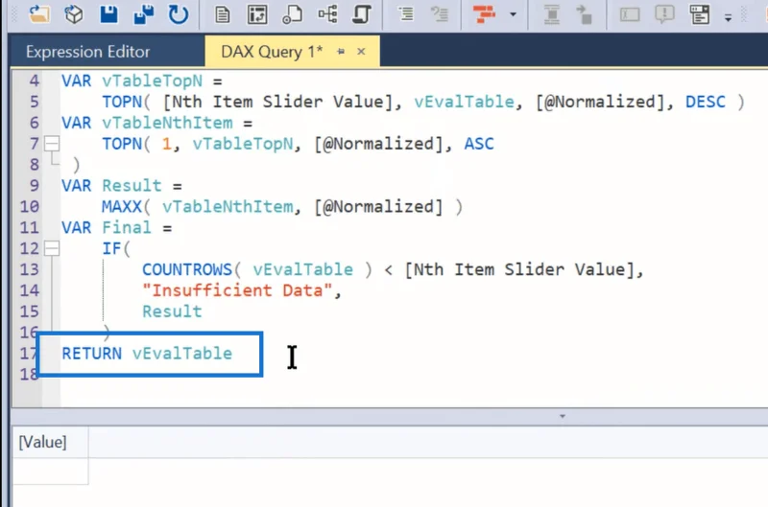Click '[Nth Item Slider Value]' on line 5
The height and width of the screenshot is (507, 768).
coord(277,102)
